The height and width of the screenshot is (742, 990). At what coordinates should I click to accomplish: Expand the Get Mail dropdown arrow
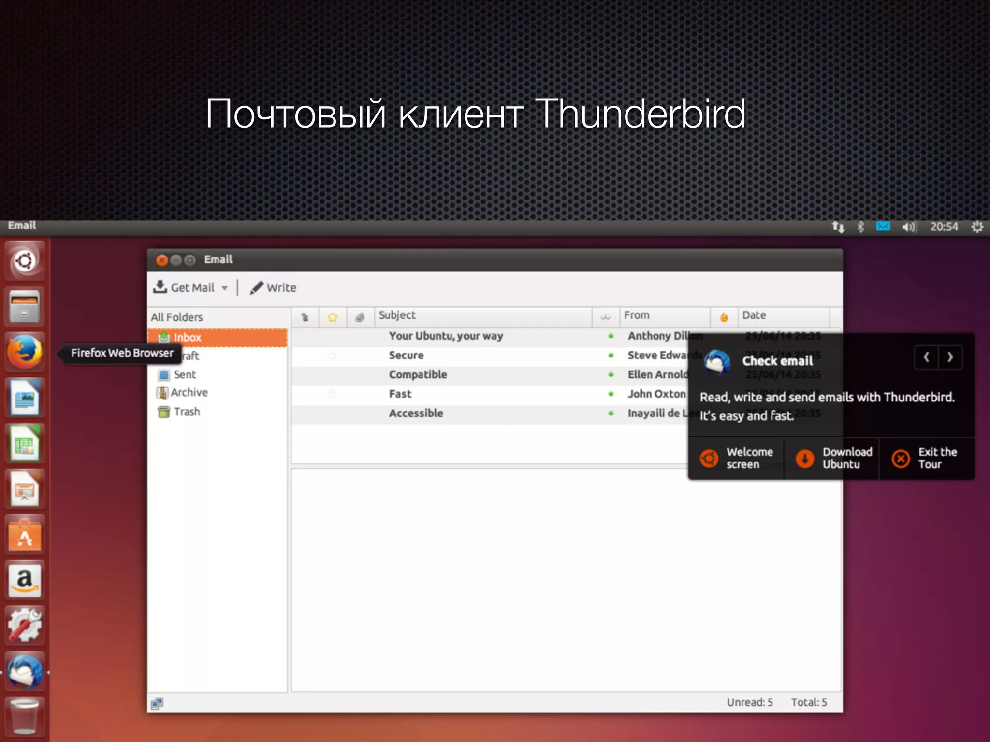click(x=225, y=288)
